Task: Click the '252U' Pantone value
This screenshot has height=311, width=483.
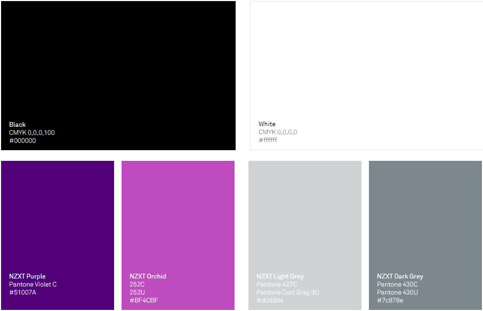Action: (x=137, y=292)
